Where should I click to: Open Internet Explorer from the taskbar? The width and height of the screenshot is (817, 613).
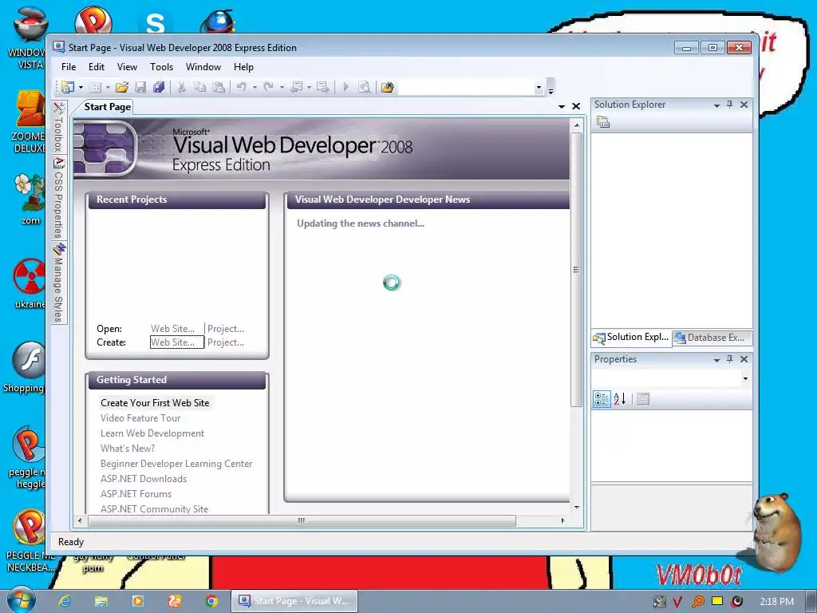(64, 601)
